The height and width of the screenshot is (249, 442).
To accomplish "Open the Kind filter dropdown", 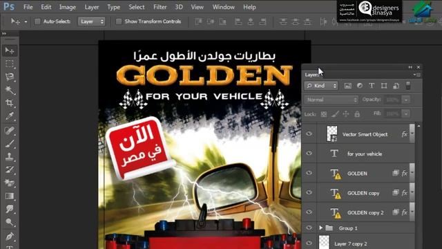I will (321, 86).
